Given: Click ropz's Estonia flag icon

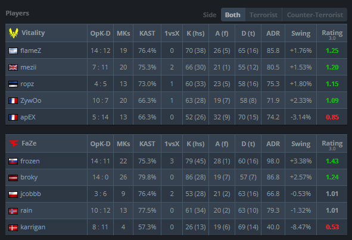Looking at the screenshot, I should [13, 84].
